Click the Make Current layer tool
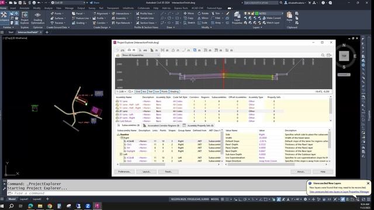 272,18
